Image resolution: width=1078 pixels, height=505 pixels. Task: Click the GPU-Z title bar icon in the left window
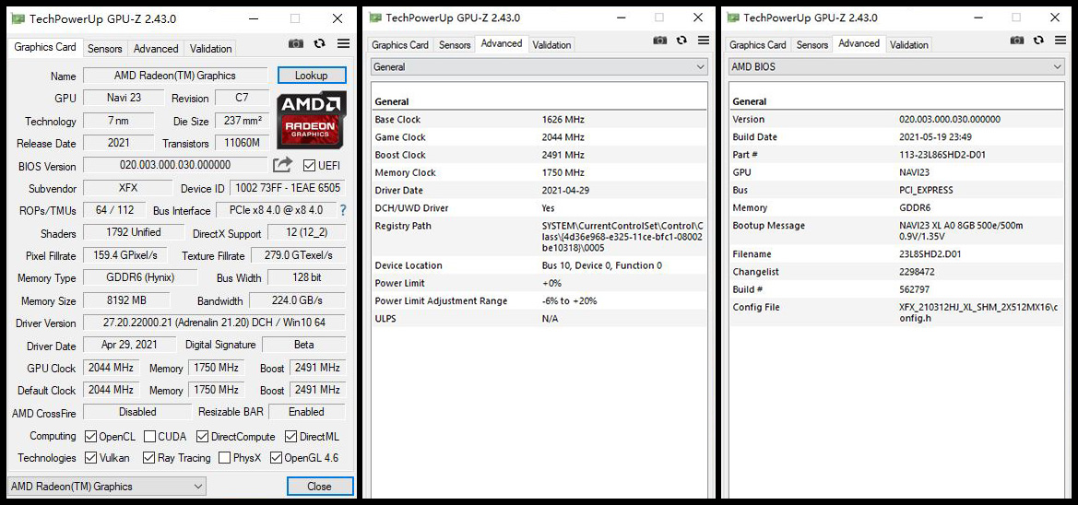(19, 18)
